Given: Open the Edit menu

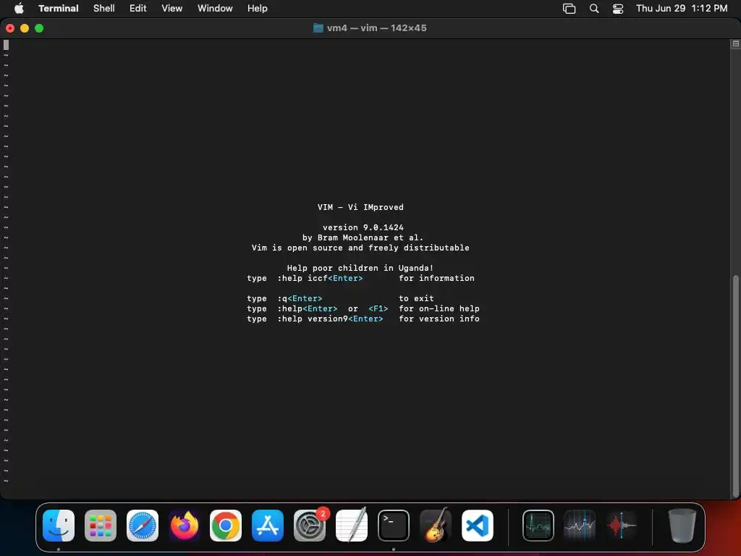Looking at the screenshot, I should click(x=138, y=8).
